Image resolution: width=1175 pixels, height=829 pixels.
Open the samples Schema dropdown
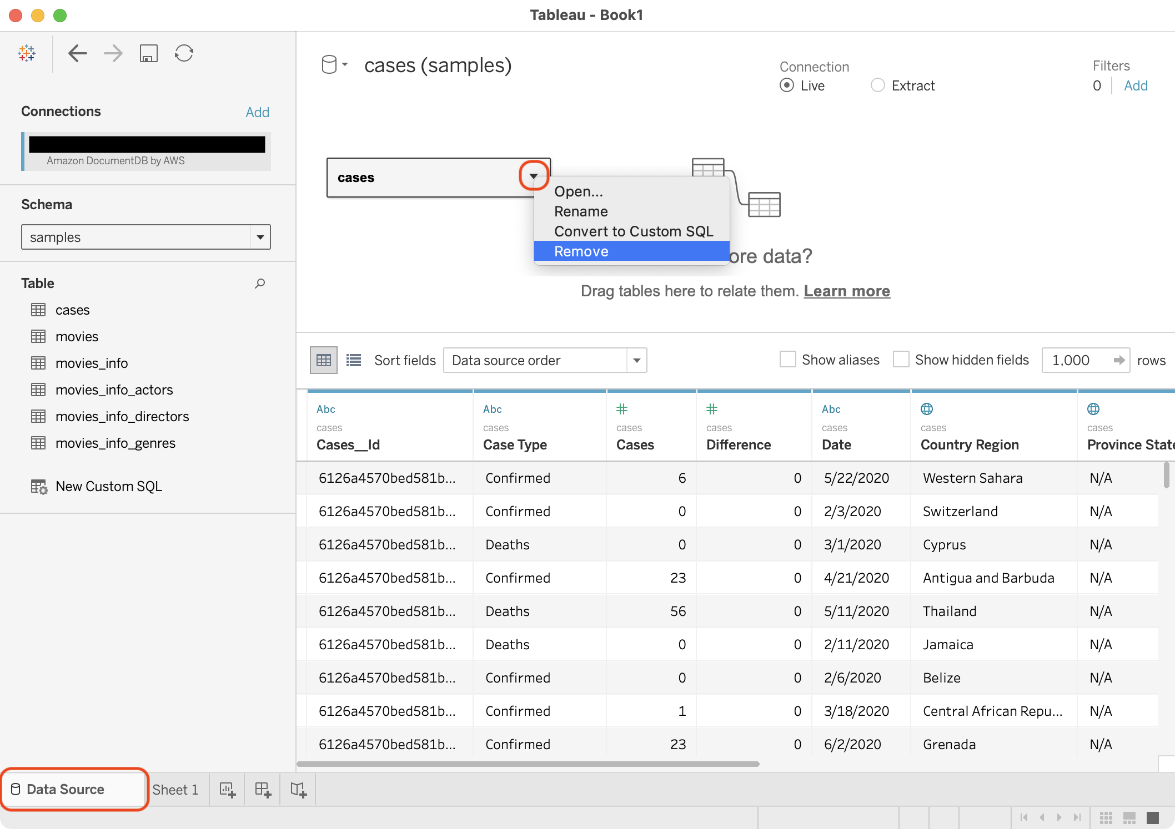pos(259,237)
